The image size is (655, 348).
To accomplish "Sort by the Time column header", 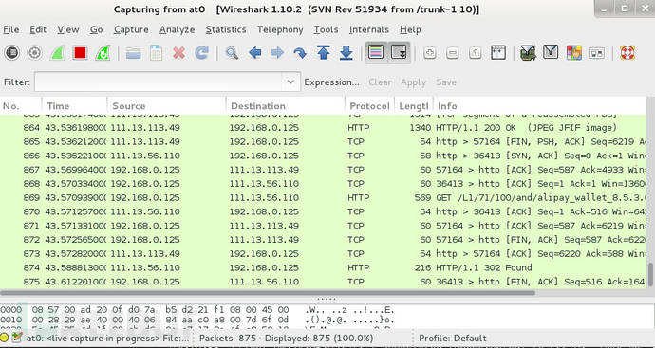I will (x=74, y=106).
